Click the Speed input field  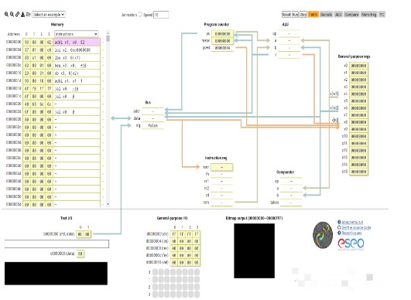click(x=161, y=15)
